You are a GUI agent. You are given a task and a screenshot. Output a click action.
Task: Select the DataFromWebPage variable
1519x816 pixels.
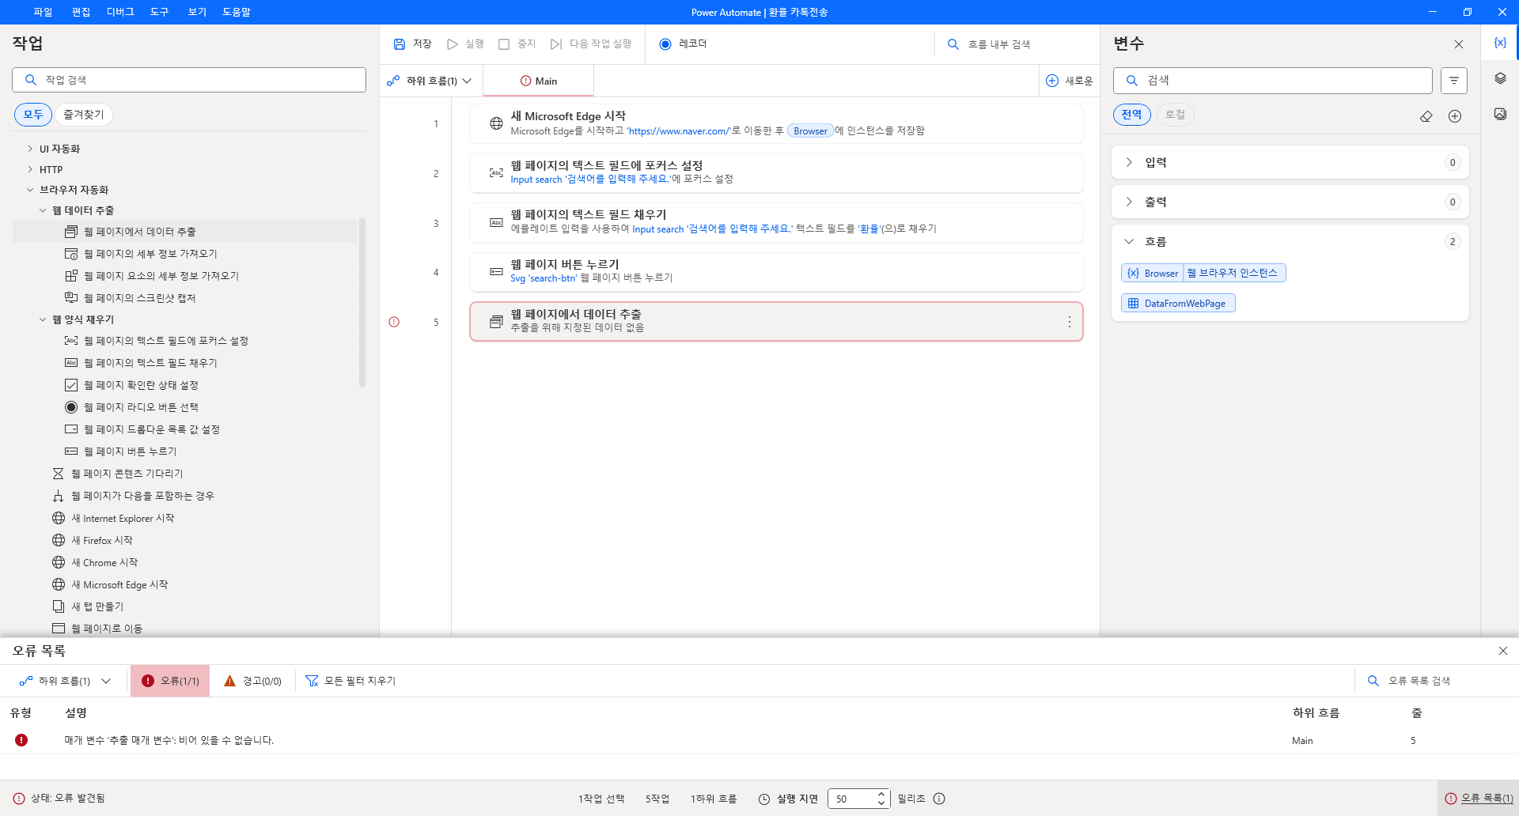coord(1178,304)
